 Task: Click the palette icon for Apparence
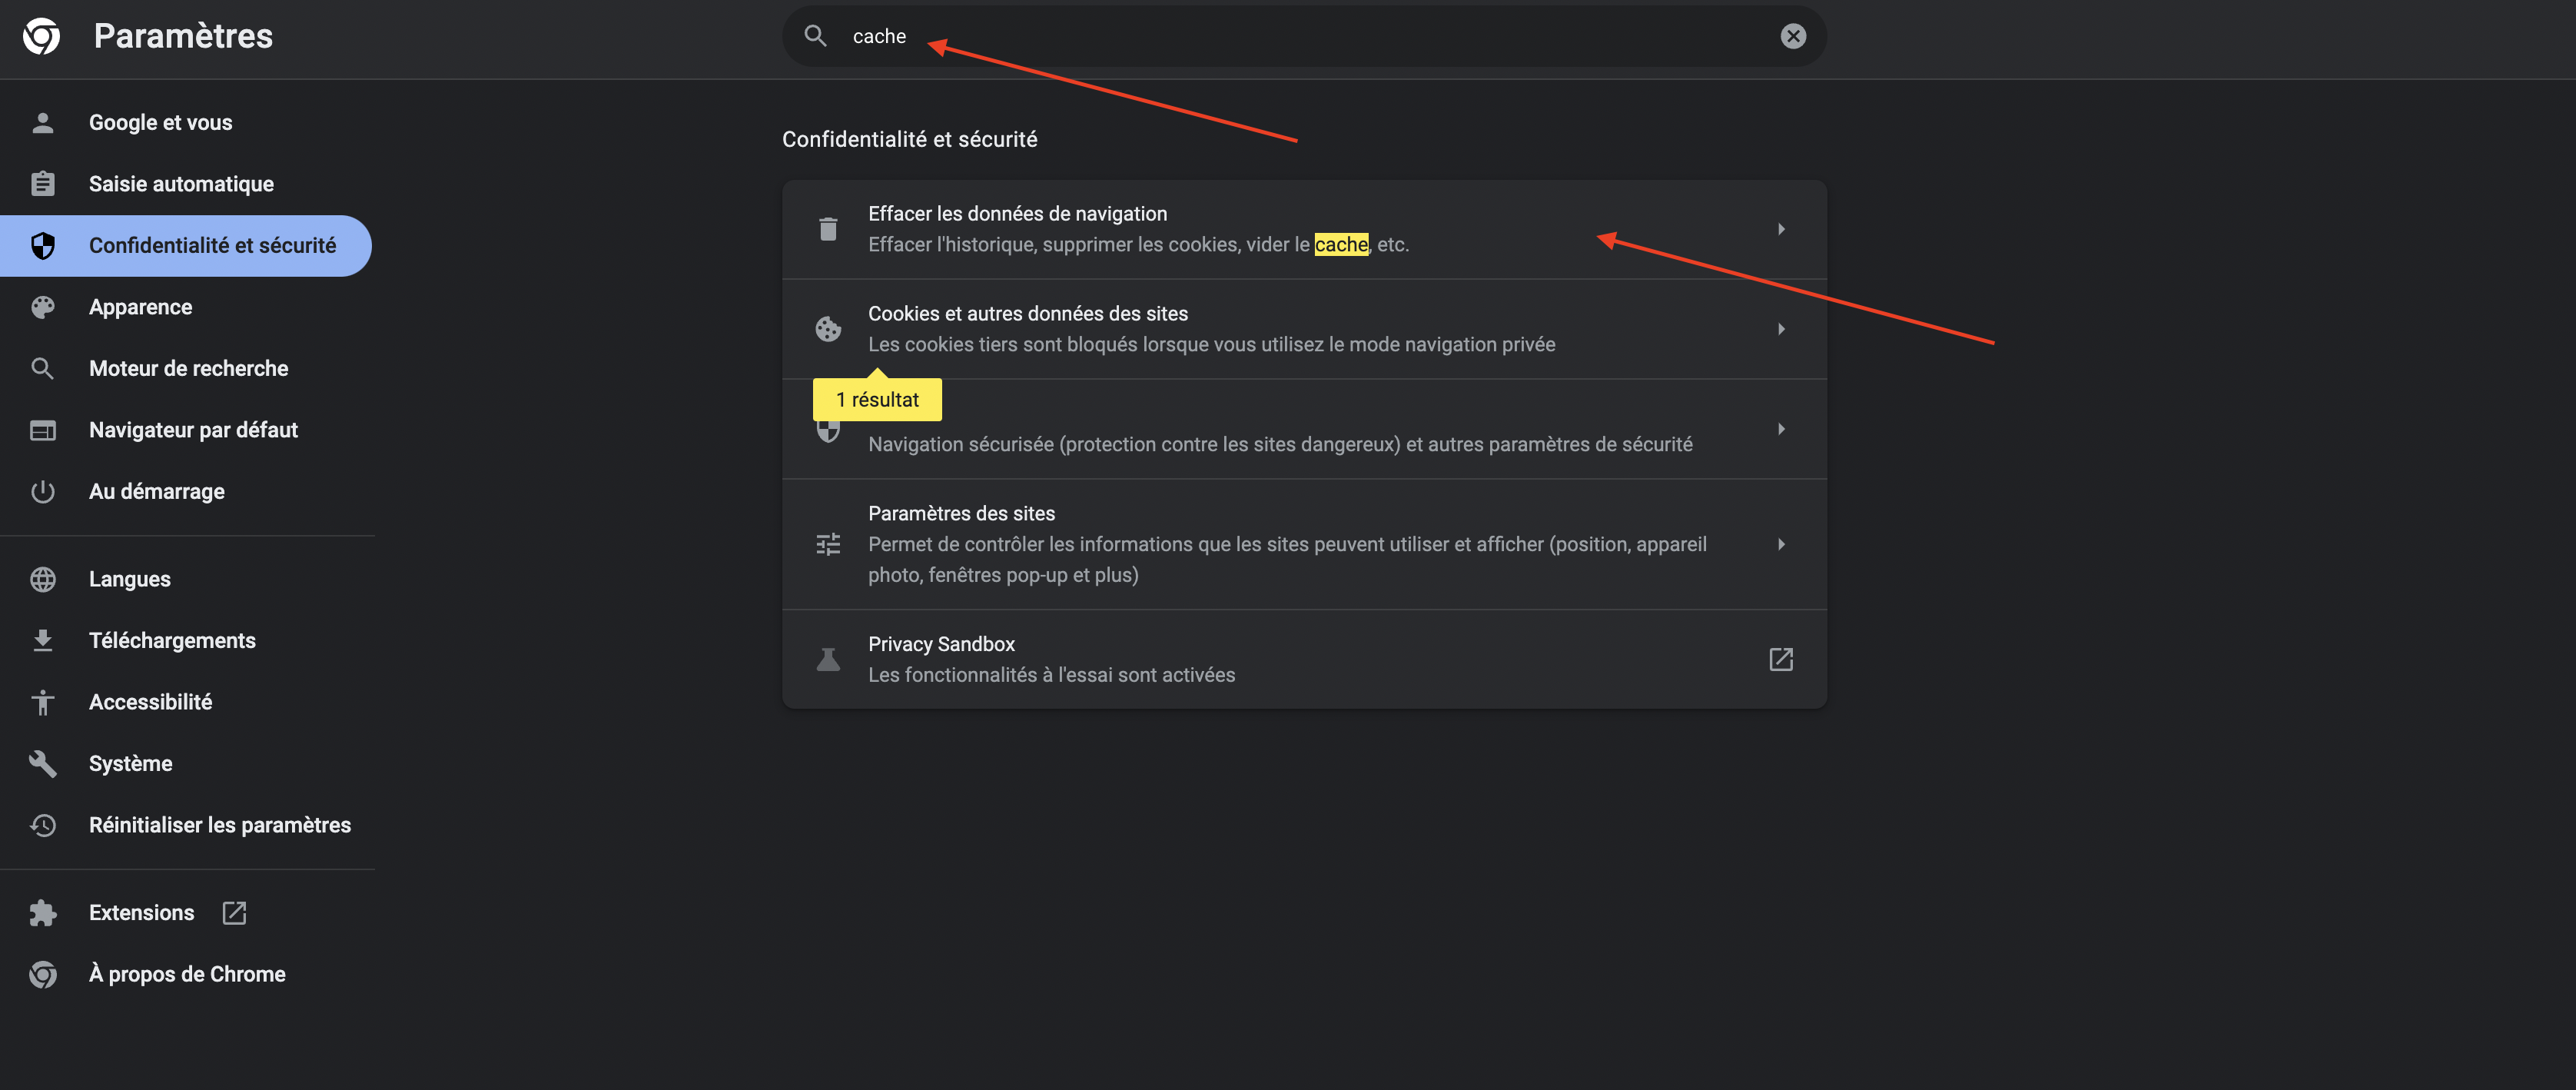[x=42, y=307]
